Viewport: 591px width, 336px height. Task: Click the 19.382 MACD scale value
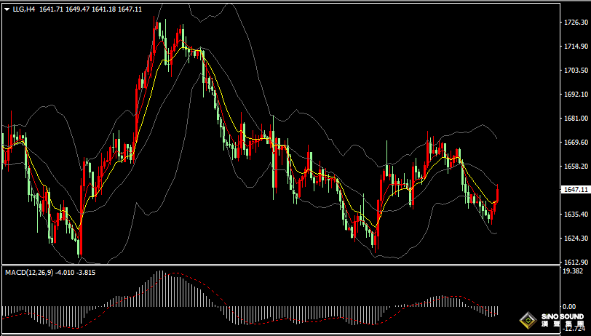(574, 271)
